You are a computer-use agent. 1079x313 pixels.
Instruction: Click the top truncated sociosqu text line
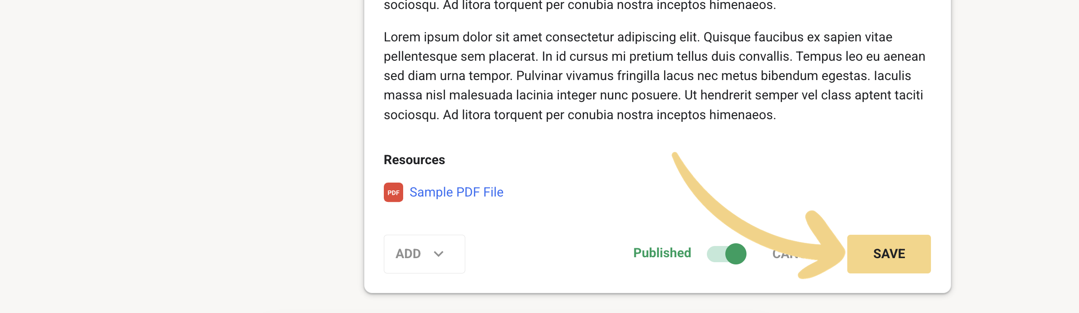pyautogui.click(x=580, y=5)
